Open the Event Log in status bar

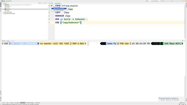point(182,103)
